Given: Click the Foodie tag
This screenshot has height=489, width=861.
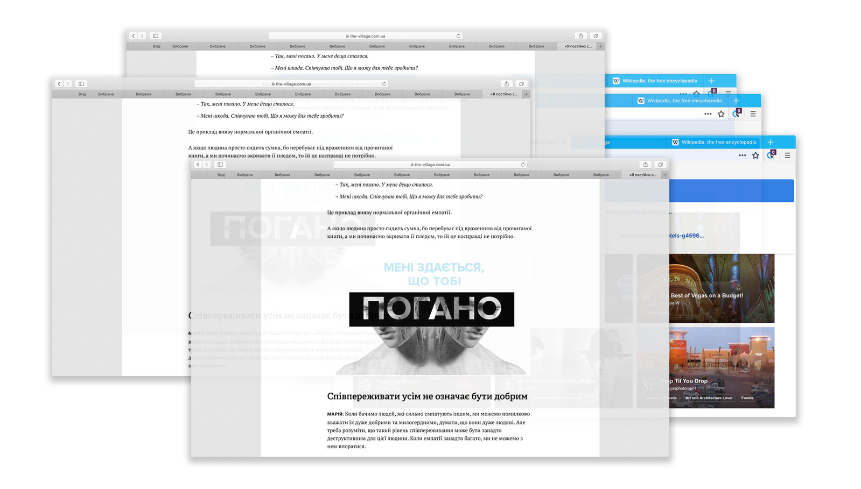Looking at the screenshot, I should [x=747, y=398].
